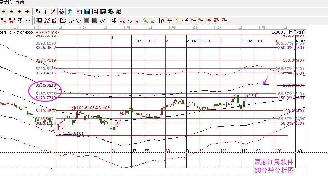Click the 上证指数 index name label

click(x=297, y=32)
